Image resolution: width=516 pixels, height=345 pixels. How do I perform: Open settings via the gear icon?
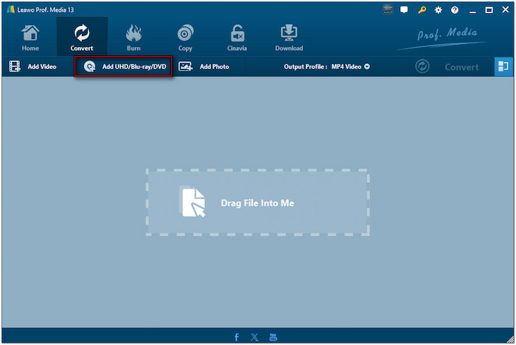coord(438,10)
